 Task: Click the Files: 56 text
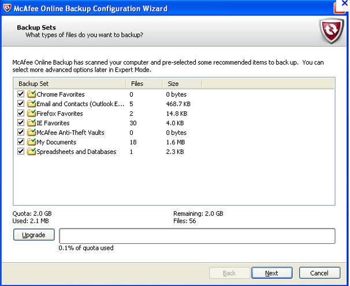click(185, 221)
